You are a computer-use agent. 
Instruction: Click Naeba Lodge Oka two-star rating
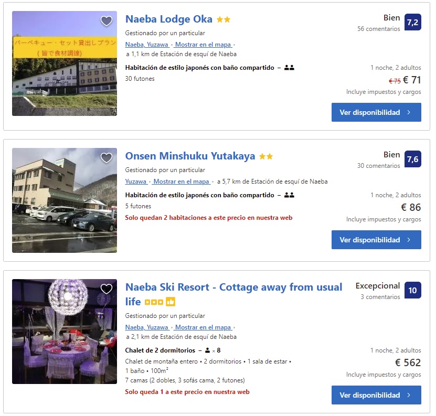[x=224, y=20]
